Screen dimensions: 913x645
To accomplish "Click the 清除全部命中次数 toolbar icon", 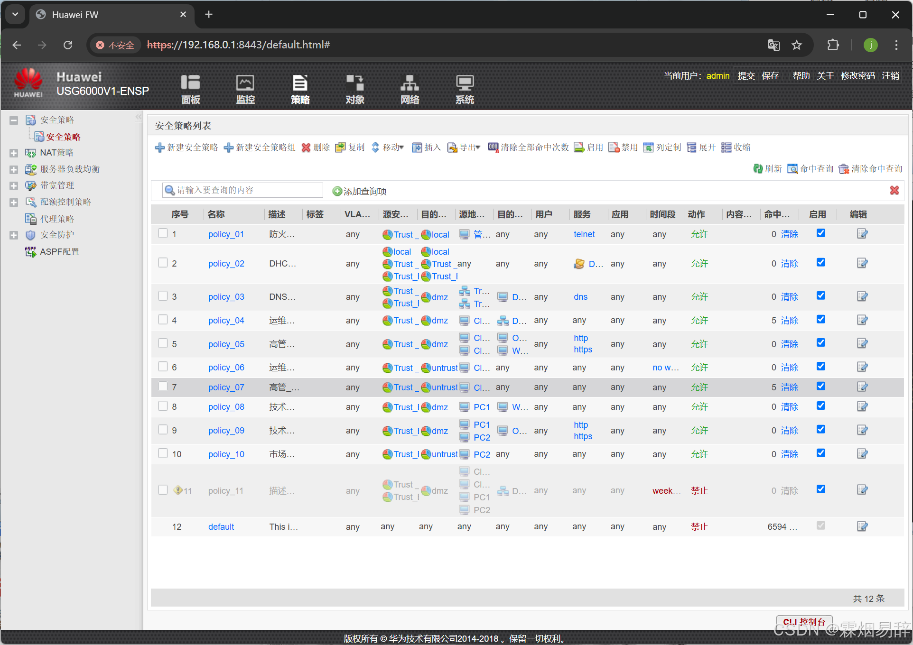I will (493, 147).
